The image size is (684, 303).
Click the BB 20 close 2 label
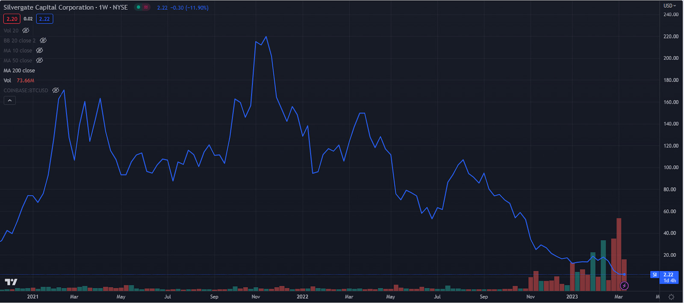point(20,40)
